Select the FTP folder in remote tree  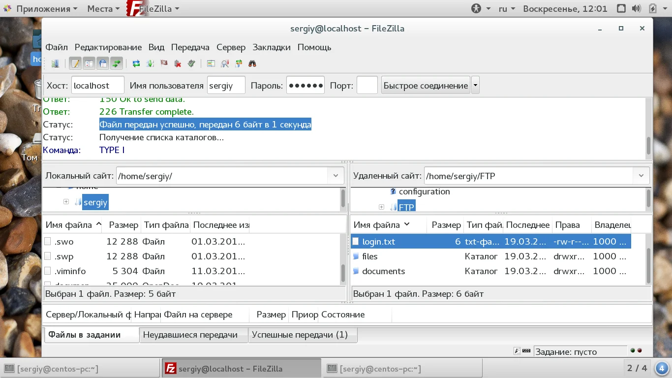coord(406,207)
